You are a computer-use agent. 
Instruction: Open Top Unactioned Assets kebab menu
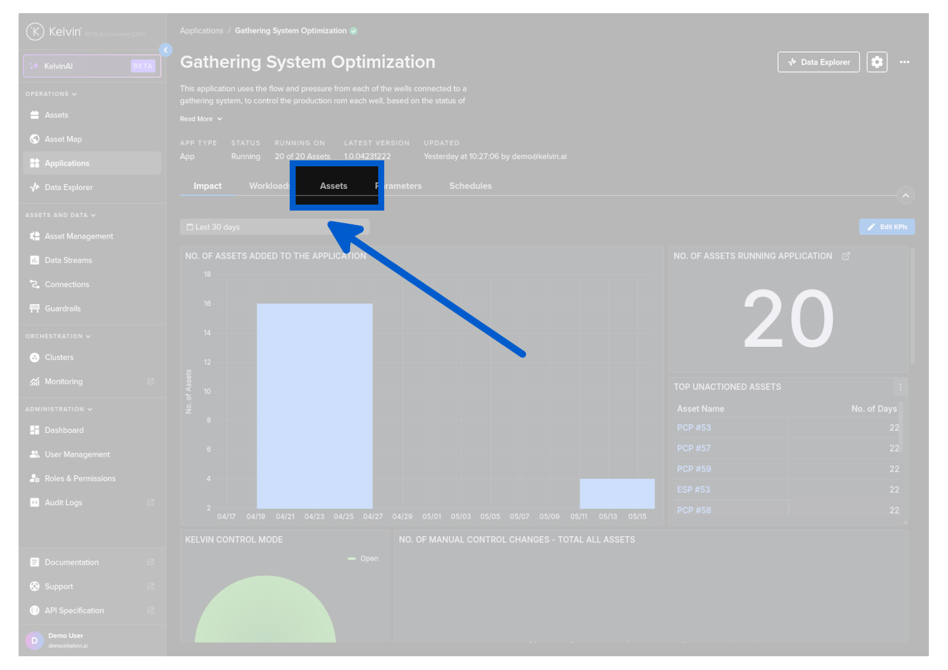[x=900, y=387]
